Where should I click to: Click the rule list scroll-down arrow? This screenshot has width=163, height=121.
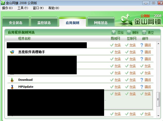(158, 116)
